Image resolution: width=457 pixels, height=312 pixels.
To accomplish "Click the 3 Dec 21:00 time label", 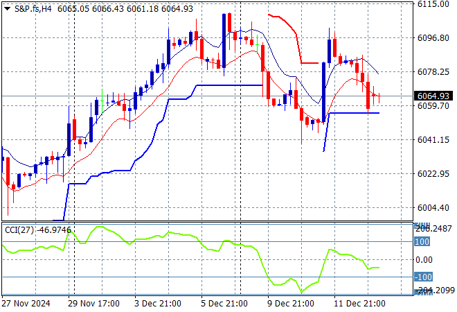I will 158,304.
